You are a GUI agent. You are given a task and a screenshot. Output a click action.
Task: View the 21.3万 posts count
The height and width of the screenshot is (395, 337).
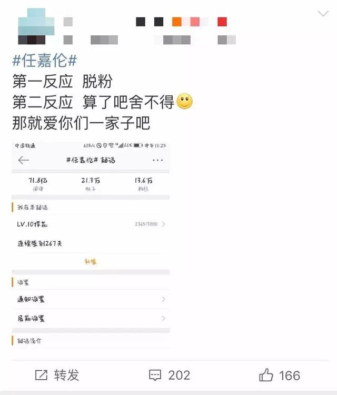91,184
